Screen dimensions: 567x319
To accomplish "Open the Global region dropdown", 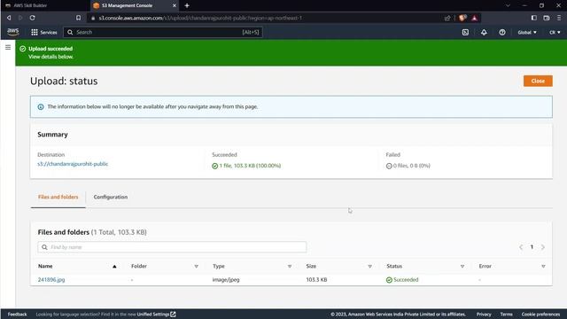I will (527, 32).
